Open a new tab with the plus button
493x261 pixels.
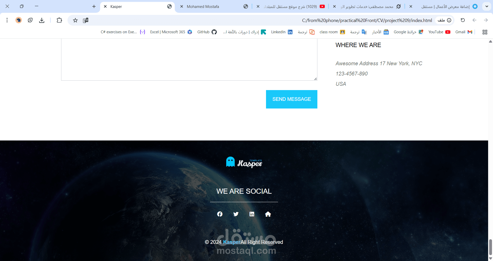94,6
